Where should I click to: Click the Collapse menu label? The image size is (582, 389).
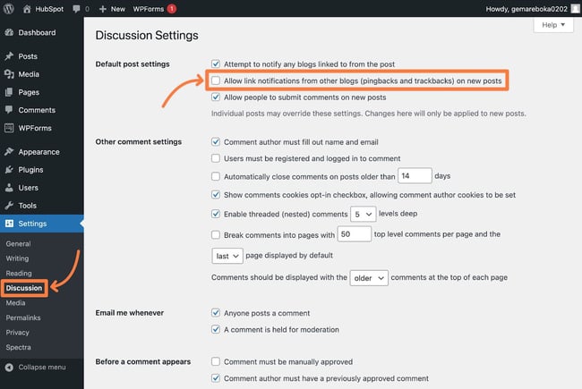42,368
